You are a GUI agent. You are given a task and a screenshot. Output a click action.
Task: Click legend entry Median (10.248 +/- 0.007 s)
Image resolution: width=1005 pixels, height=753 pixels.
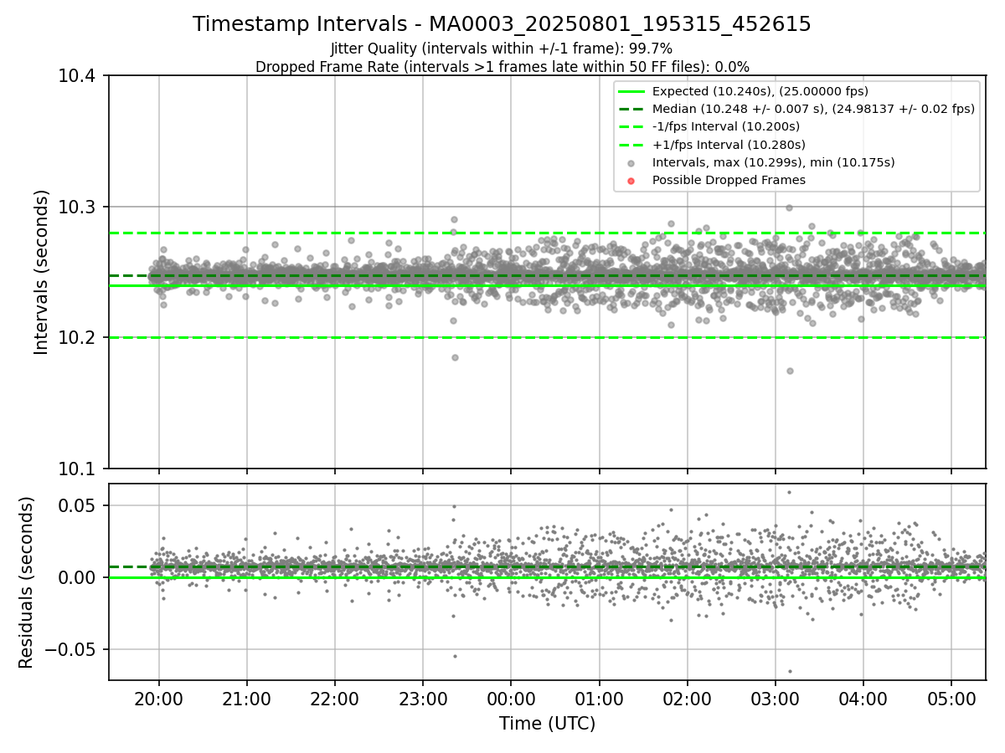point(813,109)
